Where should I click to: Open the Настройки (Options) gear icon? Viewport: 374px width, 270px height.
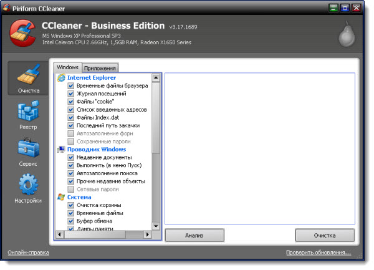28,188
